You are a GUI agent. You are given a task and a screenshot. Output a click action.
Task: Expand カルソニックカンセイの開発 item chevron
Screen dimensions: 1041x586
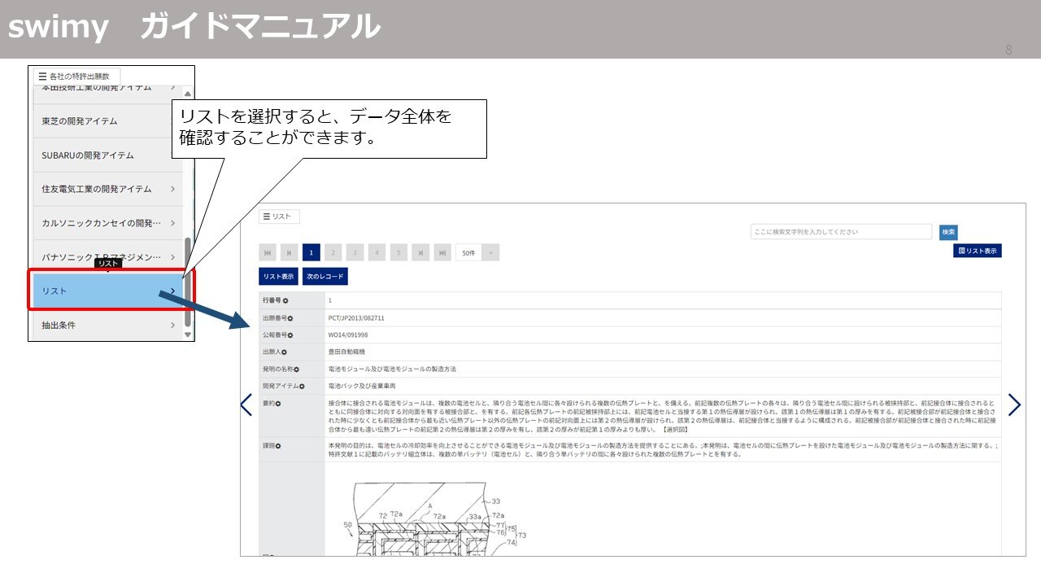pos(173,222)
